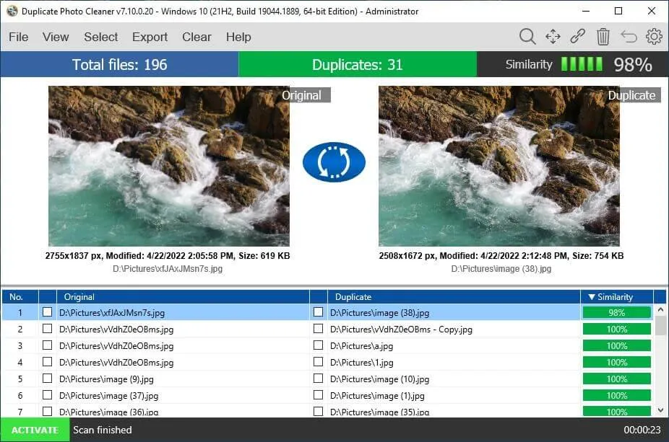Click the Total files: 196 banner
Screen dimensions: 669x442
[x=119, y=65]
